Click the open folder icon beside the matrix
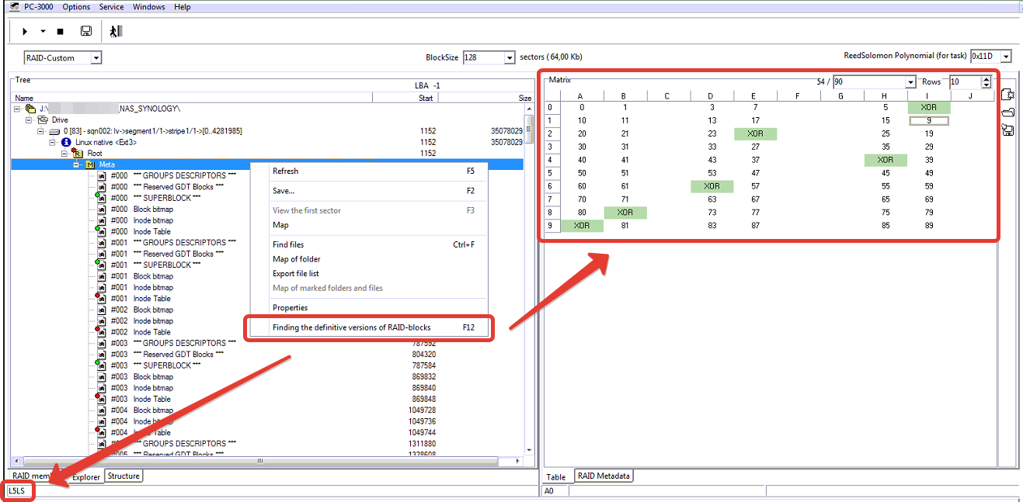This screenshot has height=502, width=1023. pos(1008,113)
